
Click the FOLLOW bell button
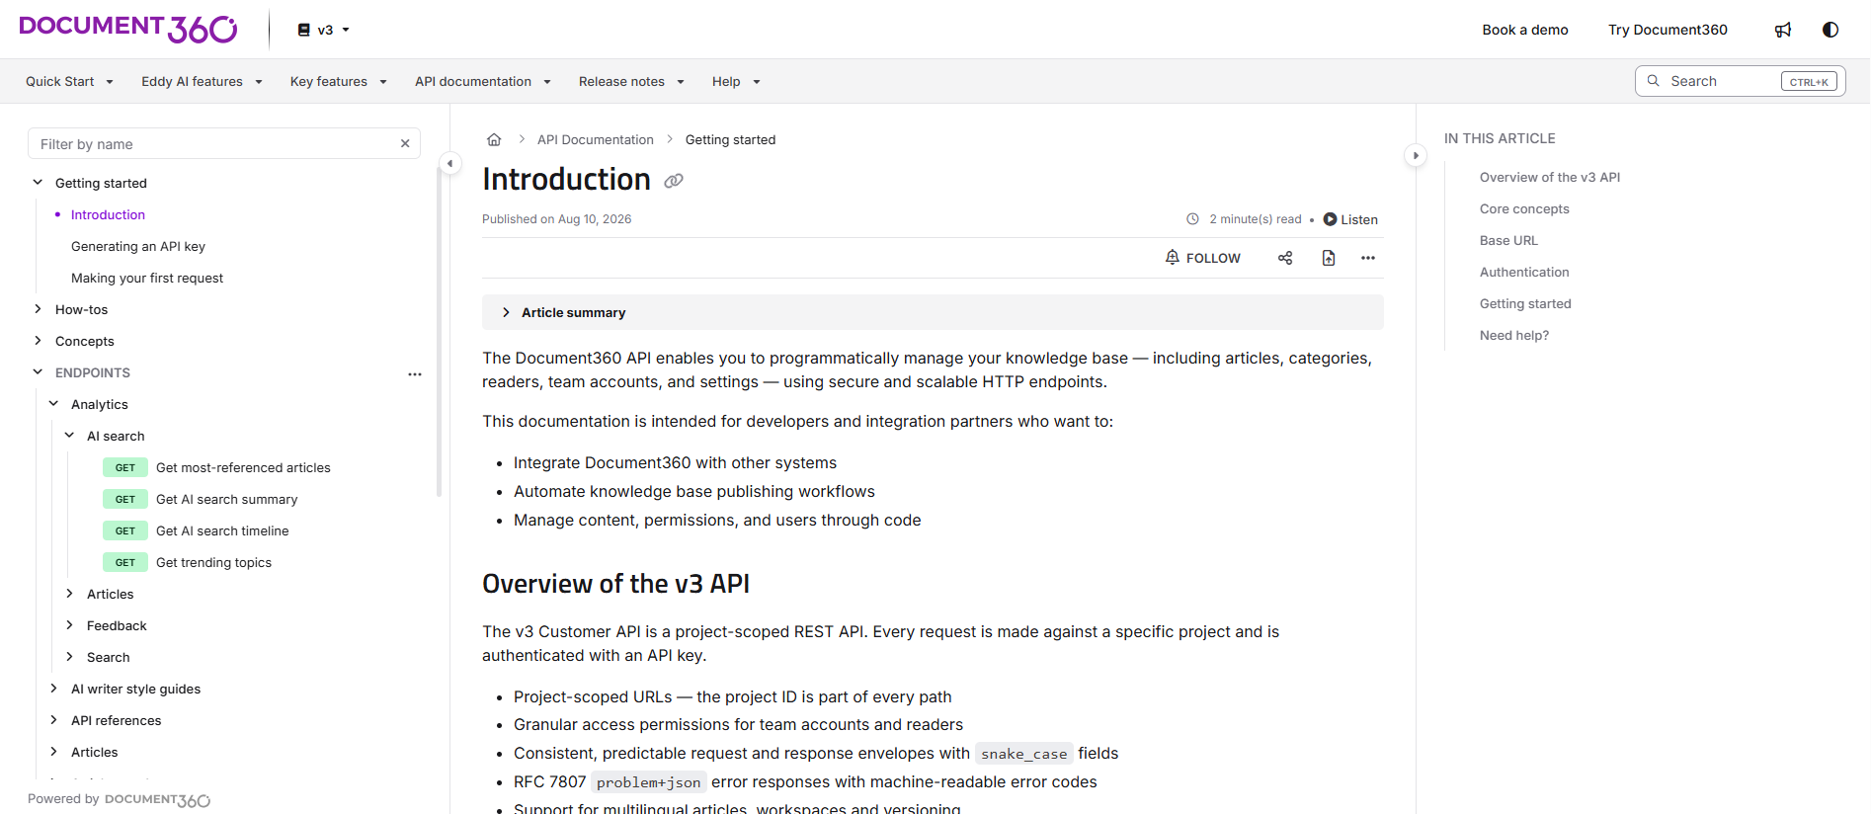[1202, 258]
